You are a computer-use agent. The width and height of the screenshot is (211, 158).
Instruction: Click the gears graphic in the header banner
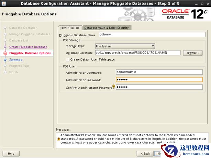point(135,14)
